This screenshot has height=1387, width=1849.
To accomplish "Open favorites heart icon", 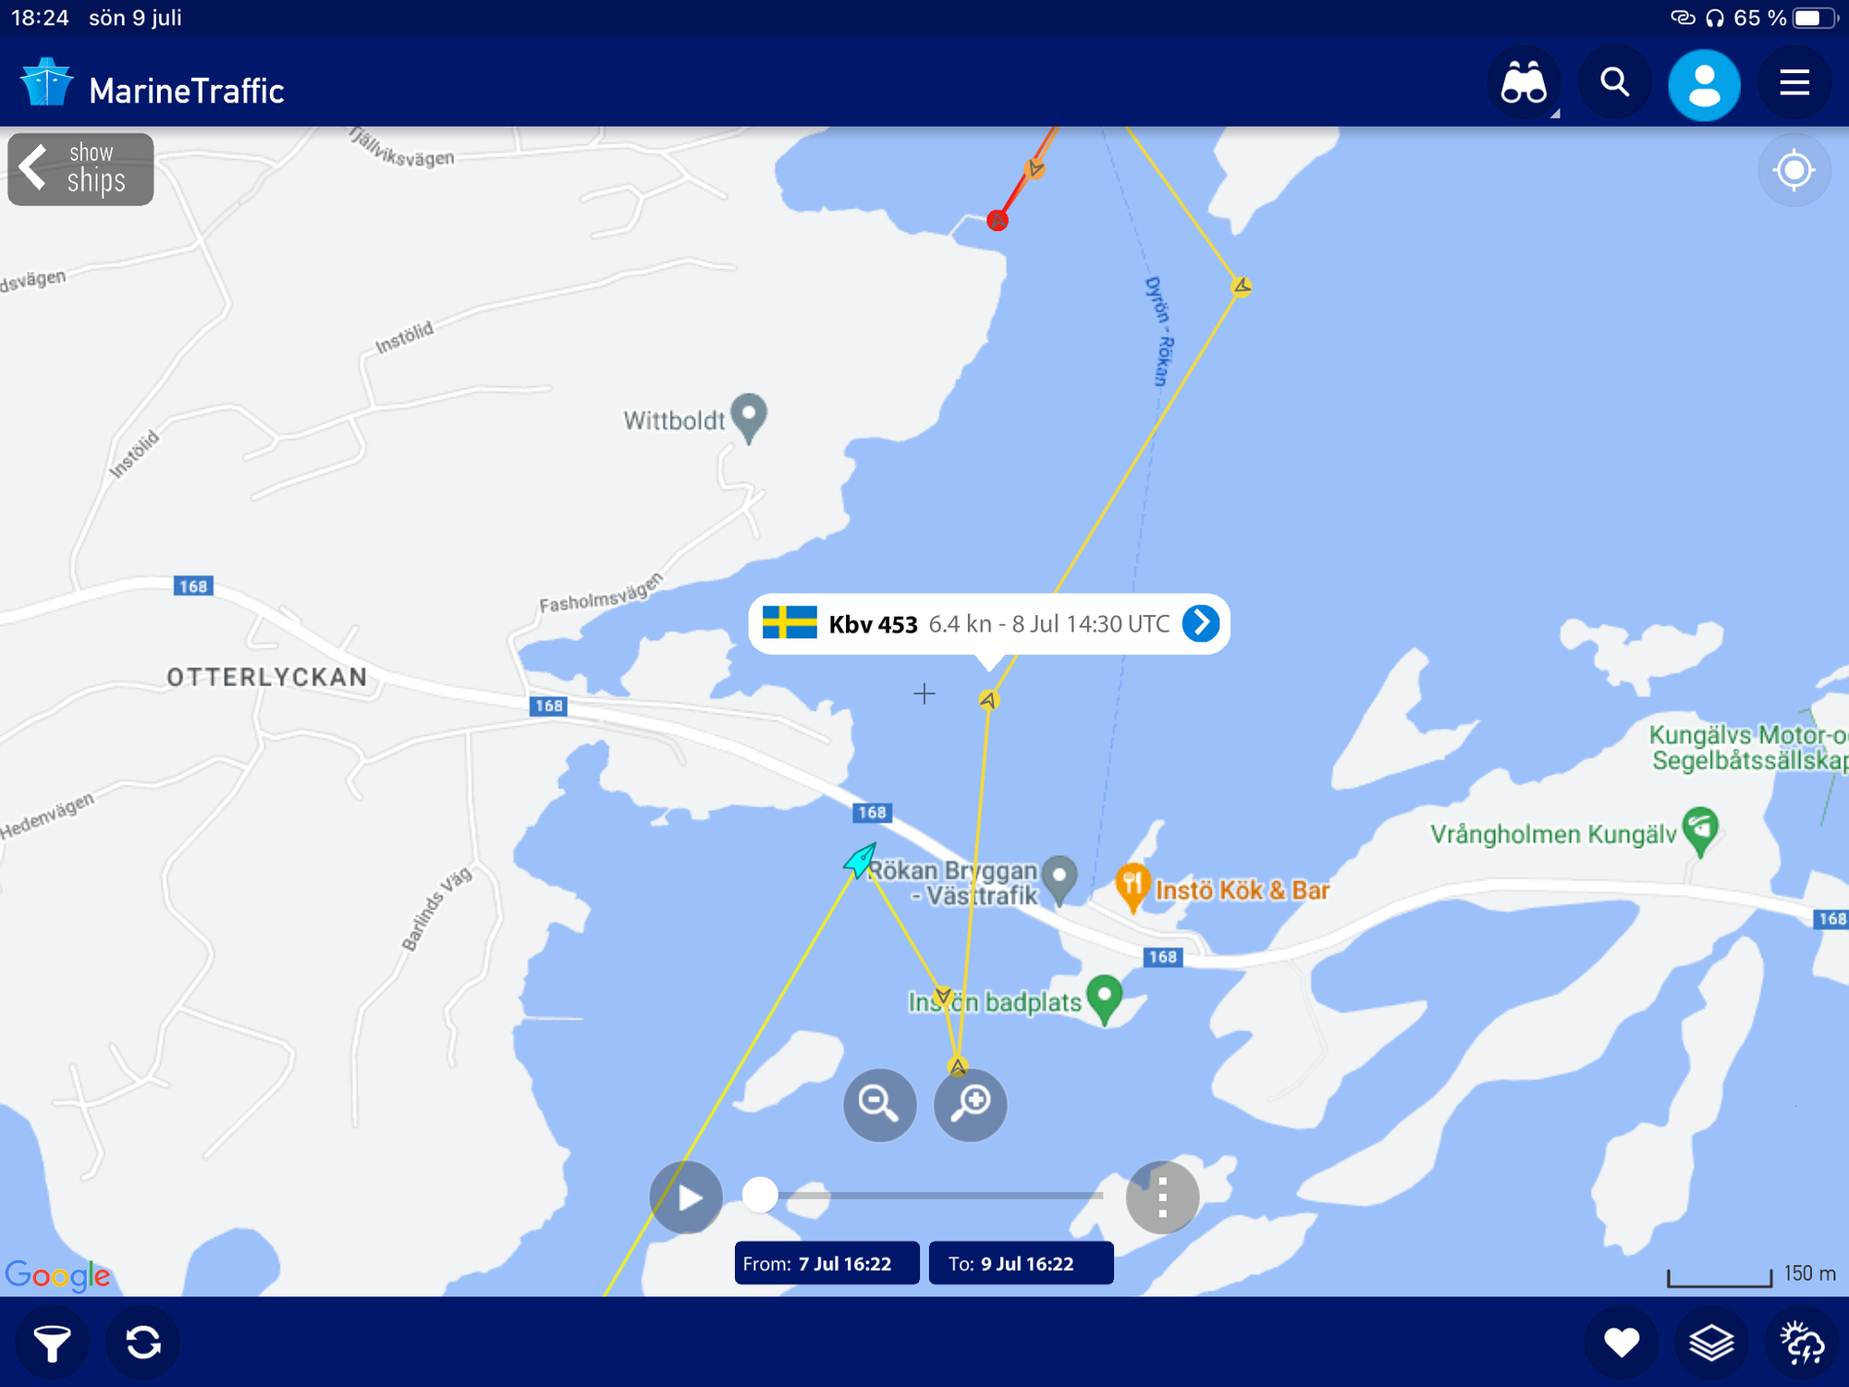I will (x=1621, y=1343).
